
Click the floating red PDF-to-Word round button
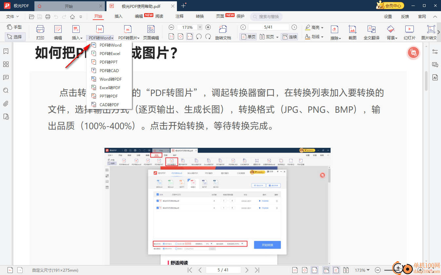pyautogui.click(x=413, y=53)
